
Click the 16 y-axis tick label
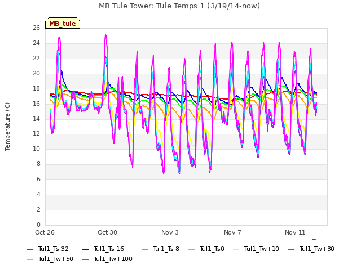[x=36, y=103]
